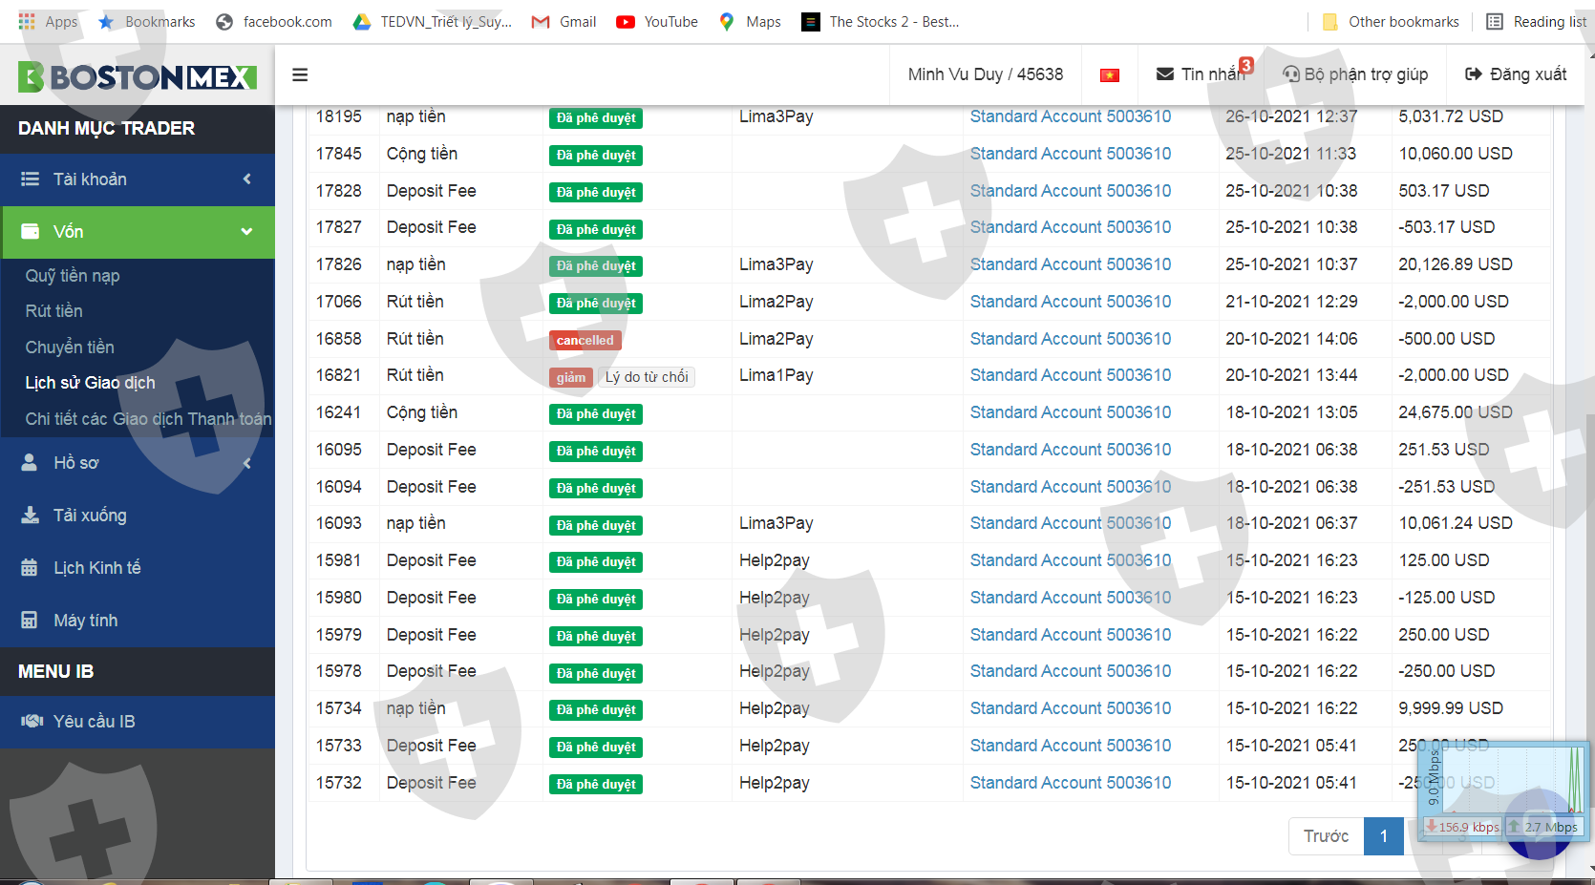Click the Vietnam flag language icon
This screenshot has height=885, width=1595.
coord(1109,74)
